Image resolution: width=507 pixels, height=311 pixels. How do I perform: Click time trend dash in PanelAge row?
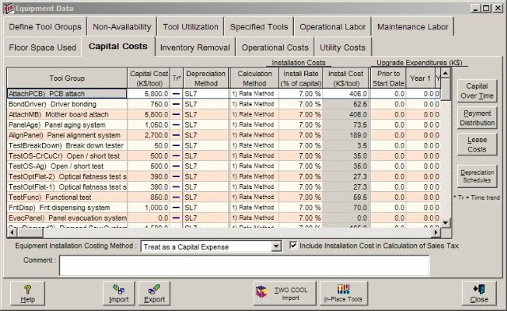point(176,125)
